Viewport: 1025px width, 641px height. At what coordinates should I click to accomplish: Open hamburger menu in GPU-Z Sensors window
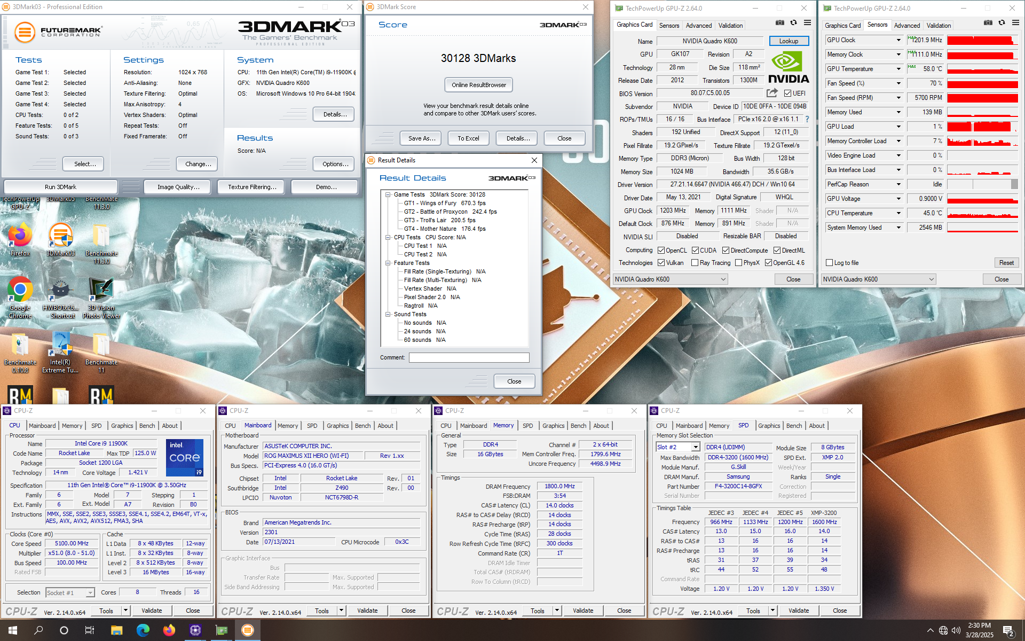pyautogui.click(x=1015, y=23)
